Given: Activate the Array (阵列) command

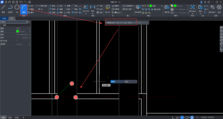Looking at the screenshot, I should (x=75, y=13).
